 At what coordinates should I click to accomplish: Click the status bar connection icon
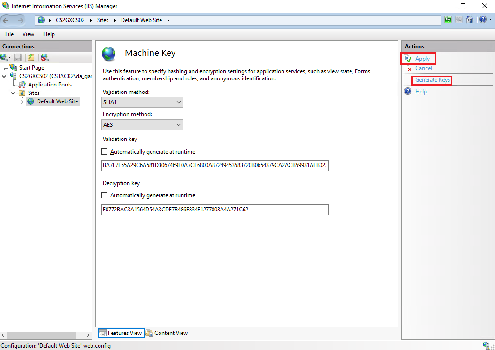(486, 345)
